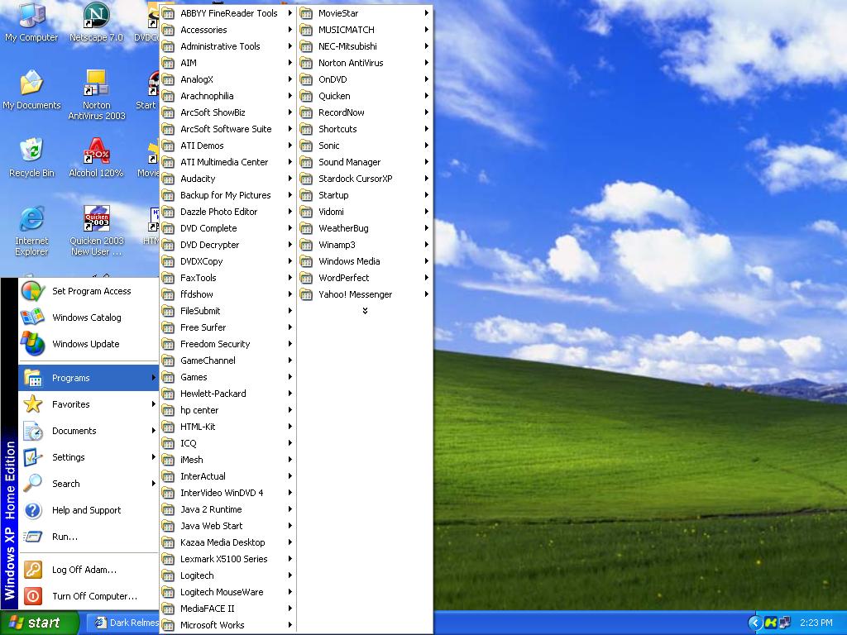Image resolution: width=847 pixels, height=635 pixels.
Task: Launch Alcohol 120% desktop icon
Action: (x=96, y=158)
